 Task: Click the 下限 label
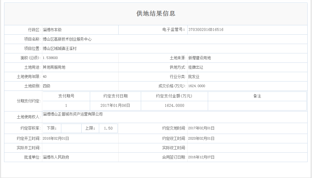[52, 128]
